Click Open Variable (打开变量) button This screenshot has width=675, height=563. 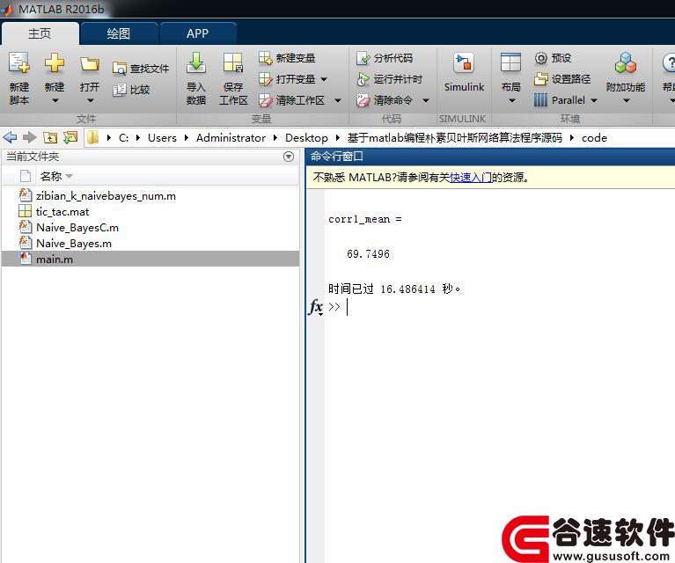pos(287,79)
